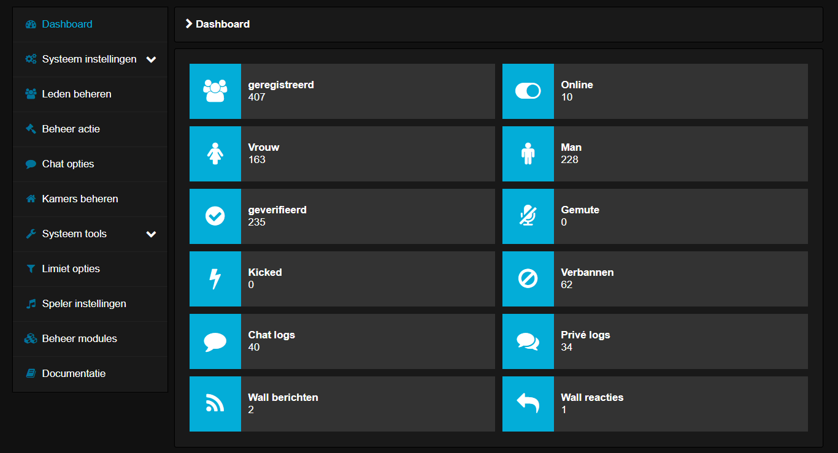
Task: Click the Online toggle switch icon
Action: (528, 91)
